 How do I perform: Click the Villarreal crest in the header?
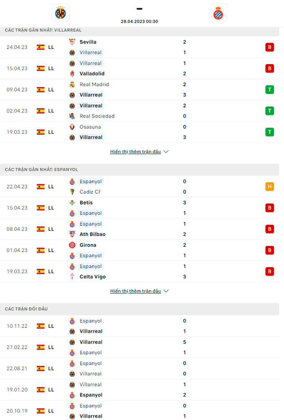[x=61, y=13]
